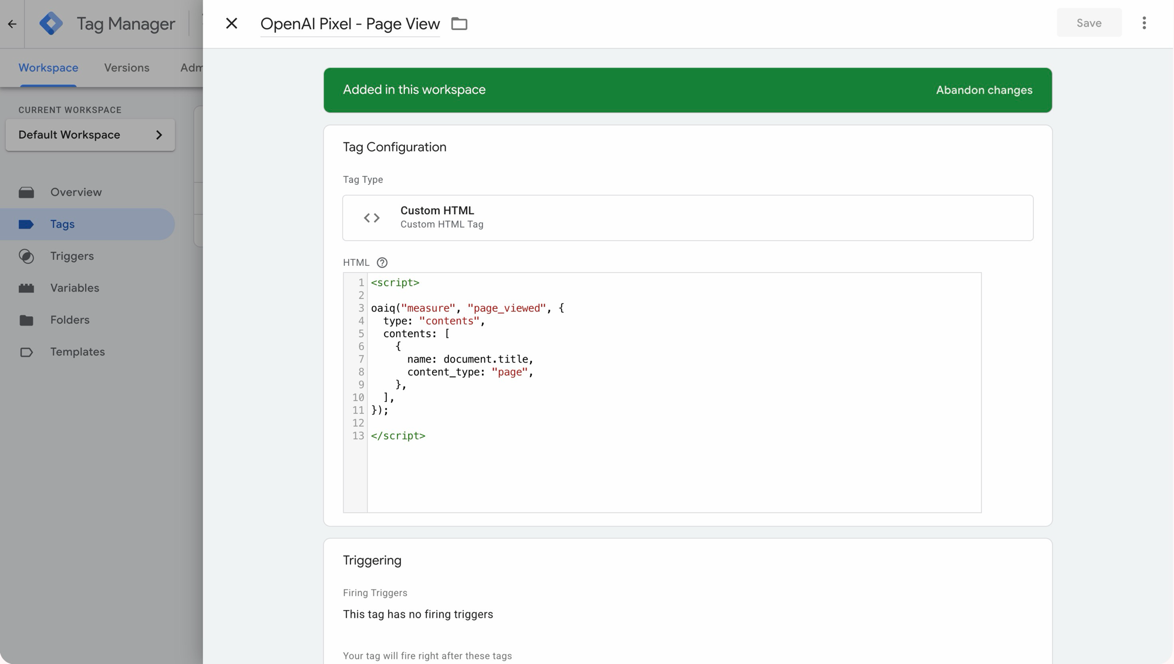Click the type: "contents" code line
The image size is (1174, 664).
pyautogui.click(x=434, y=321)
